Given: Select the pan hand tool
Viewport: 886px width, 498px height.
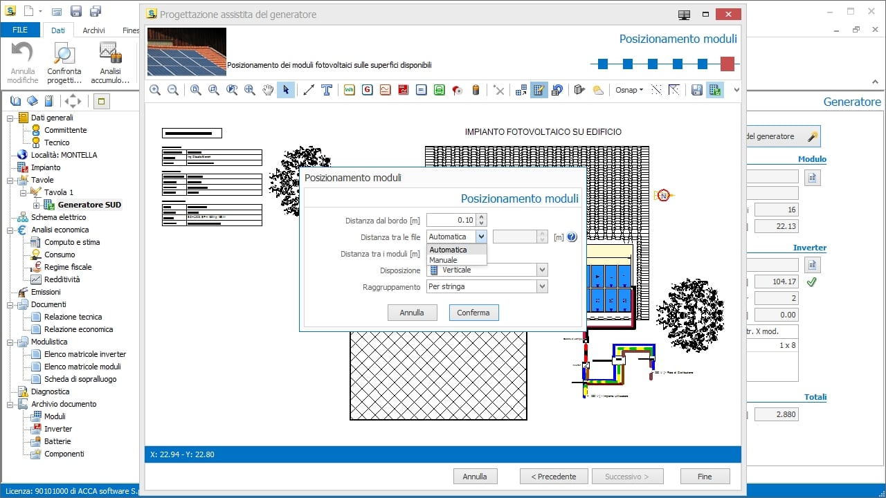Looking at the screenshot, I should click(x=268, y=90).
